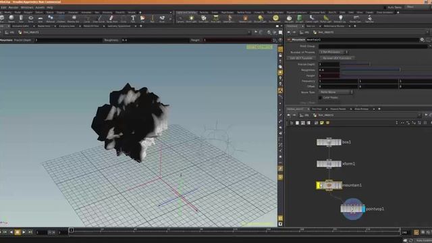Select the Torus shelf tool
Image resolution: width=432 pixels, height=243 pixels.
pyautogui.click(x=30, y=18)
